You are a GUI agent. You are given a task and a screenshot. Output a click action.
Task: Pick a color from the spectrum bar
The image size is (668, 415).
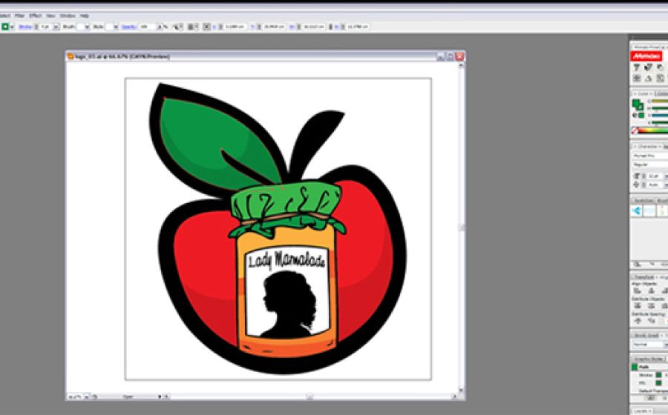pyautogui.click(x=653, y=130)
